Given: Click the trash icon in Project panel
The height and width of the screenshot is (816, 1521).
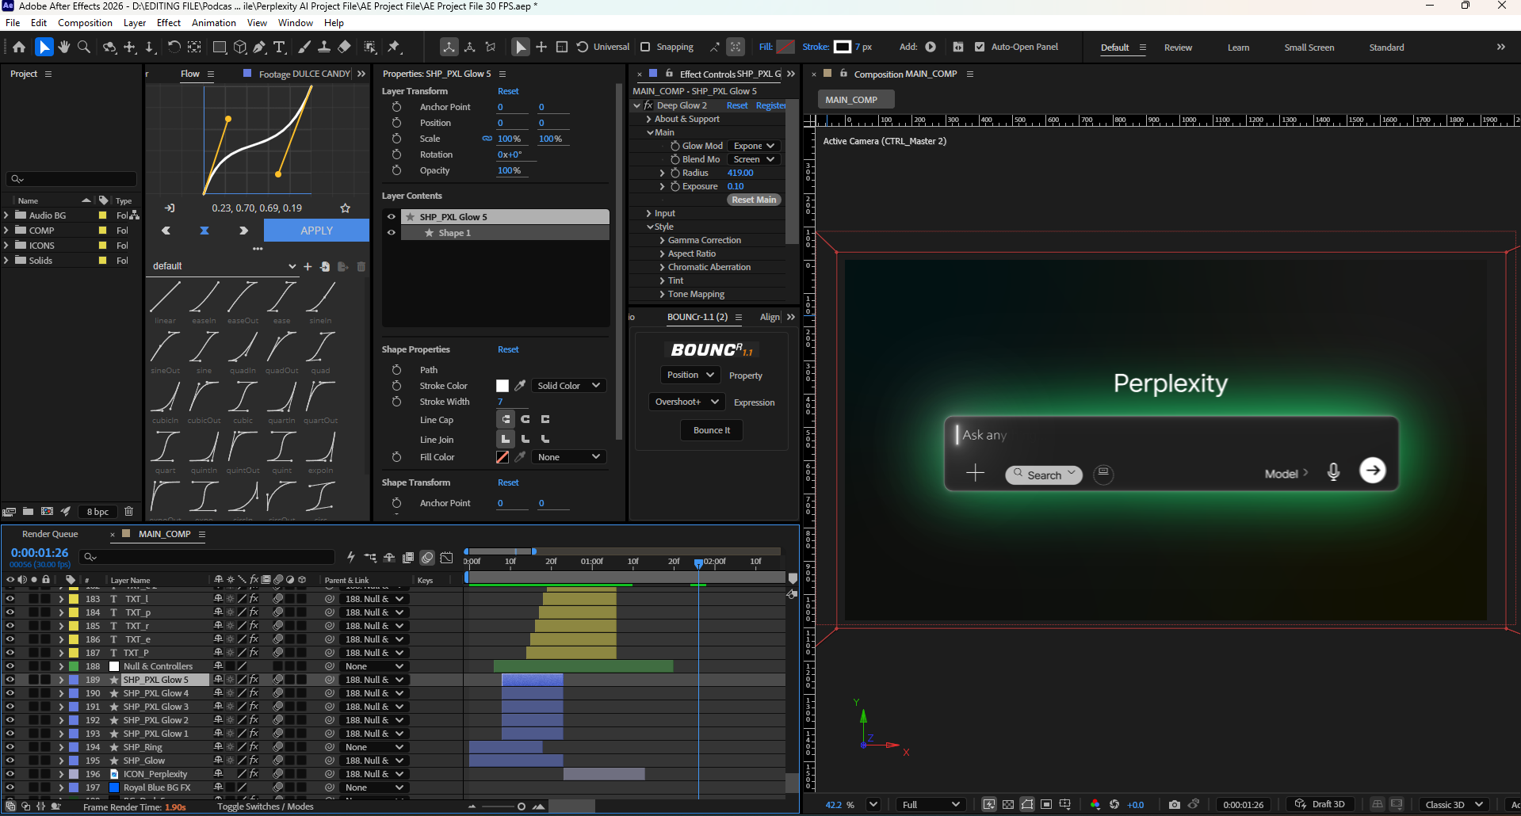Looking at the screenshot, I should pos(129,512).
